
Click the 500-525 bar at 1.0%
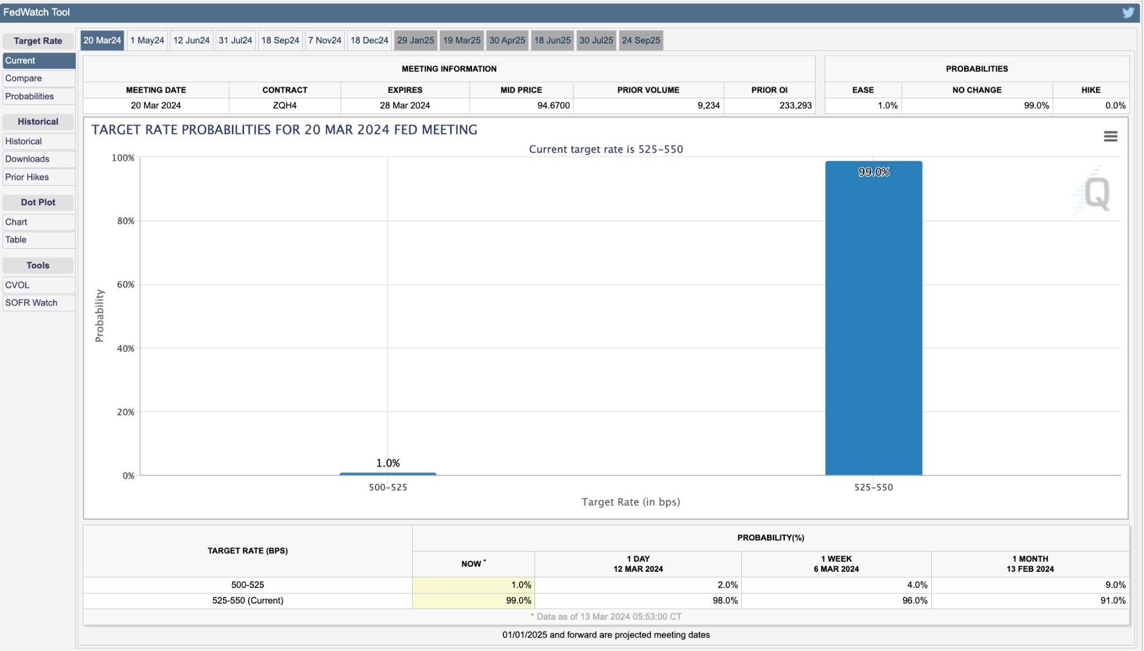(x=388, y=474)
